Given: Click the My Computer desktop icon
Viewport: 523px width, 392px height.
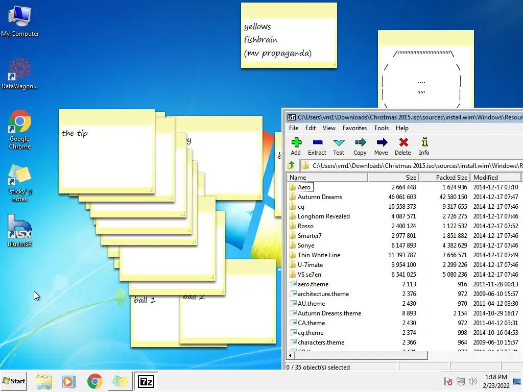Looking at the screenshot, I should pyautogui.click(x=20, y=21).
